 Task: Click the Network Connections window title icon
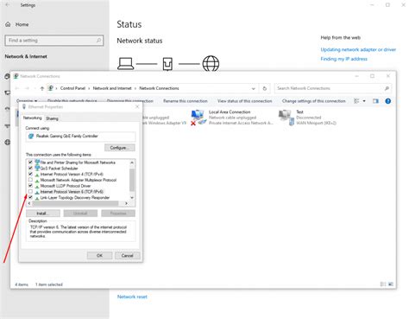tap(16, 76)
